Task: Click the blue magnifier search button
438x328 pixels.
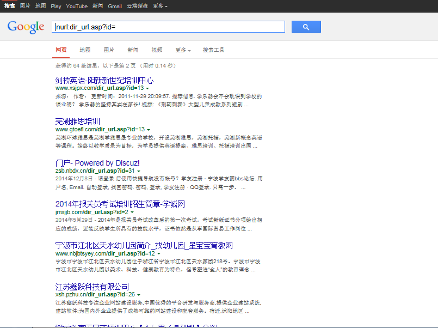Action: [306, 27]
